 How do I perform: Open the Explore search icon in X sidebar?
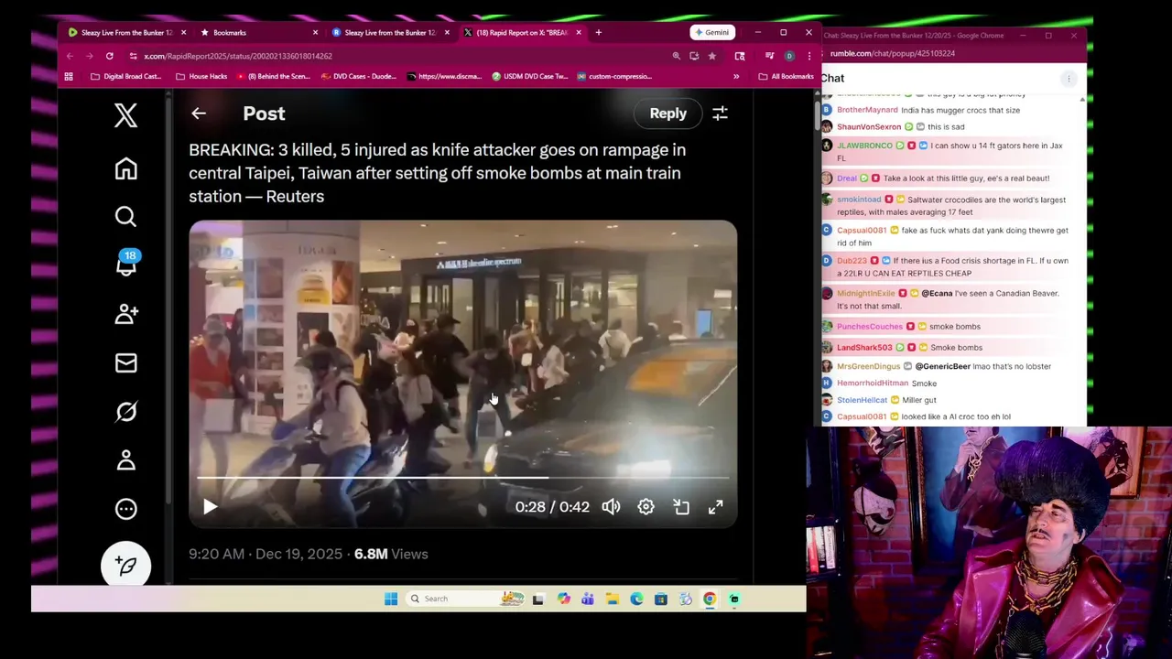(125, 216)
